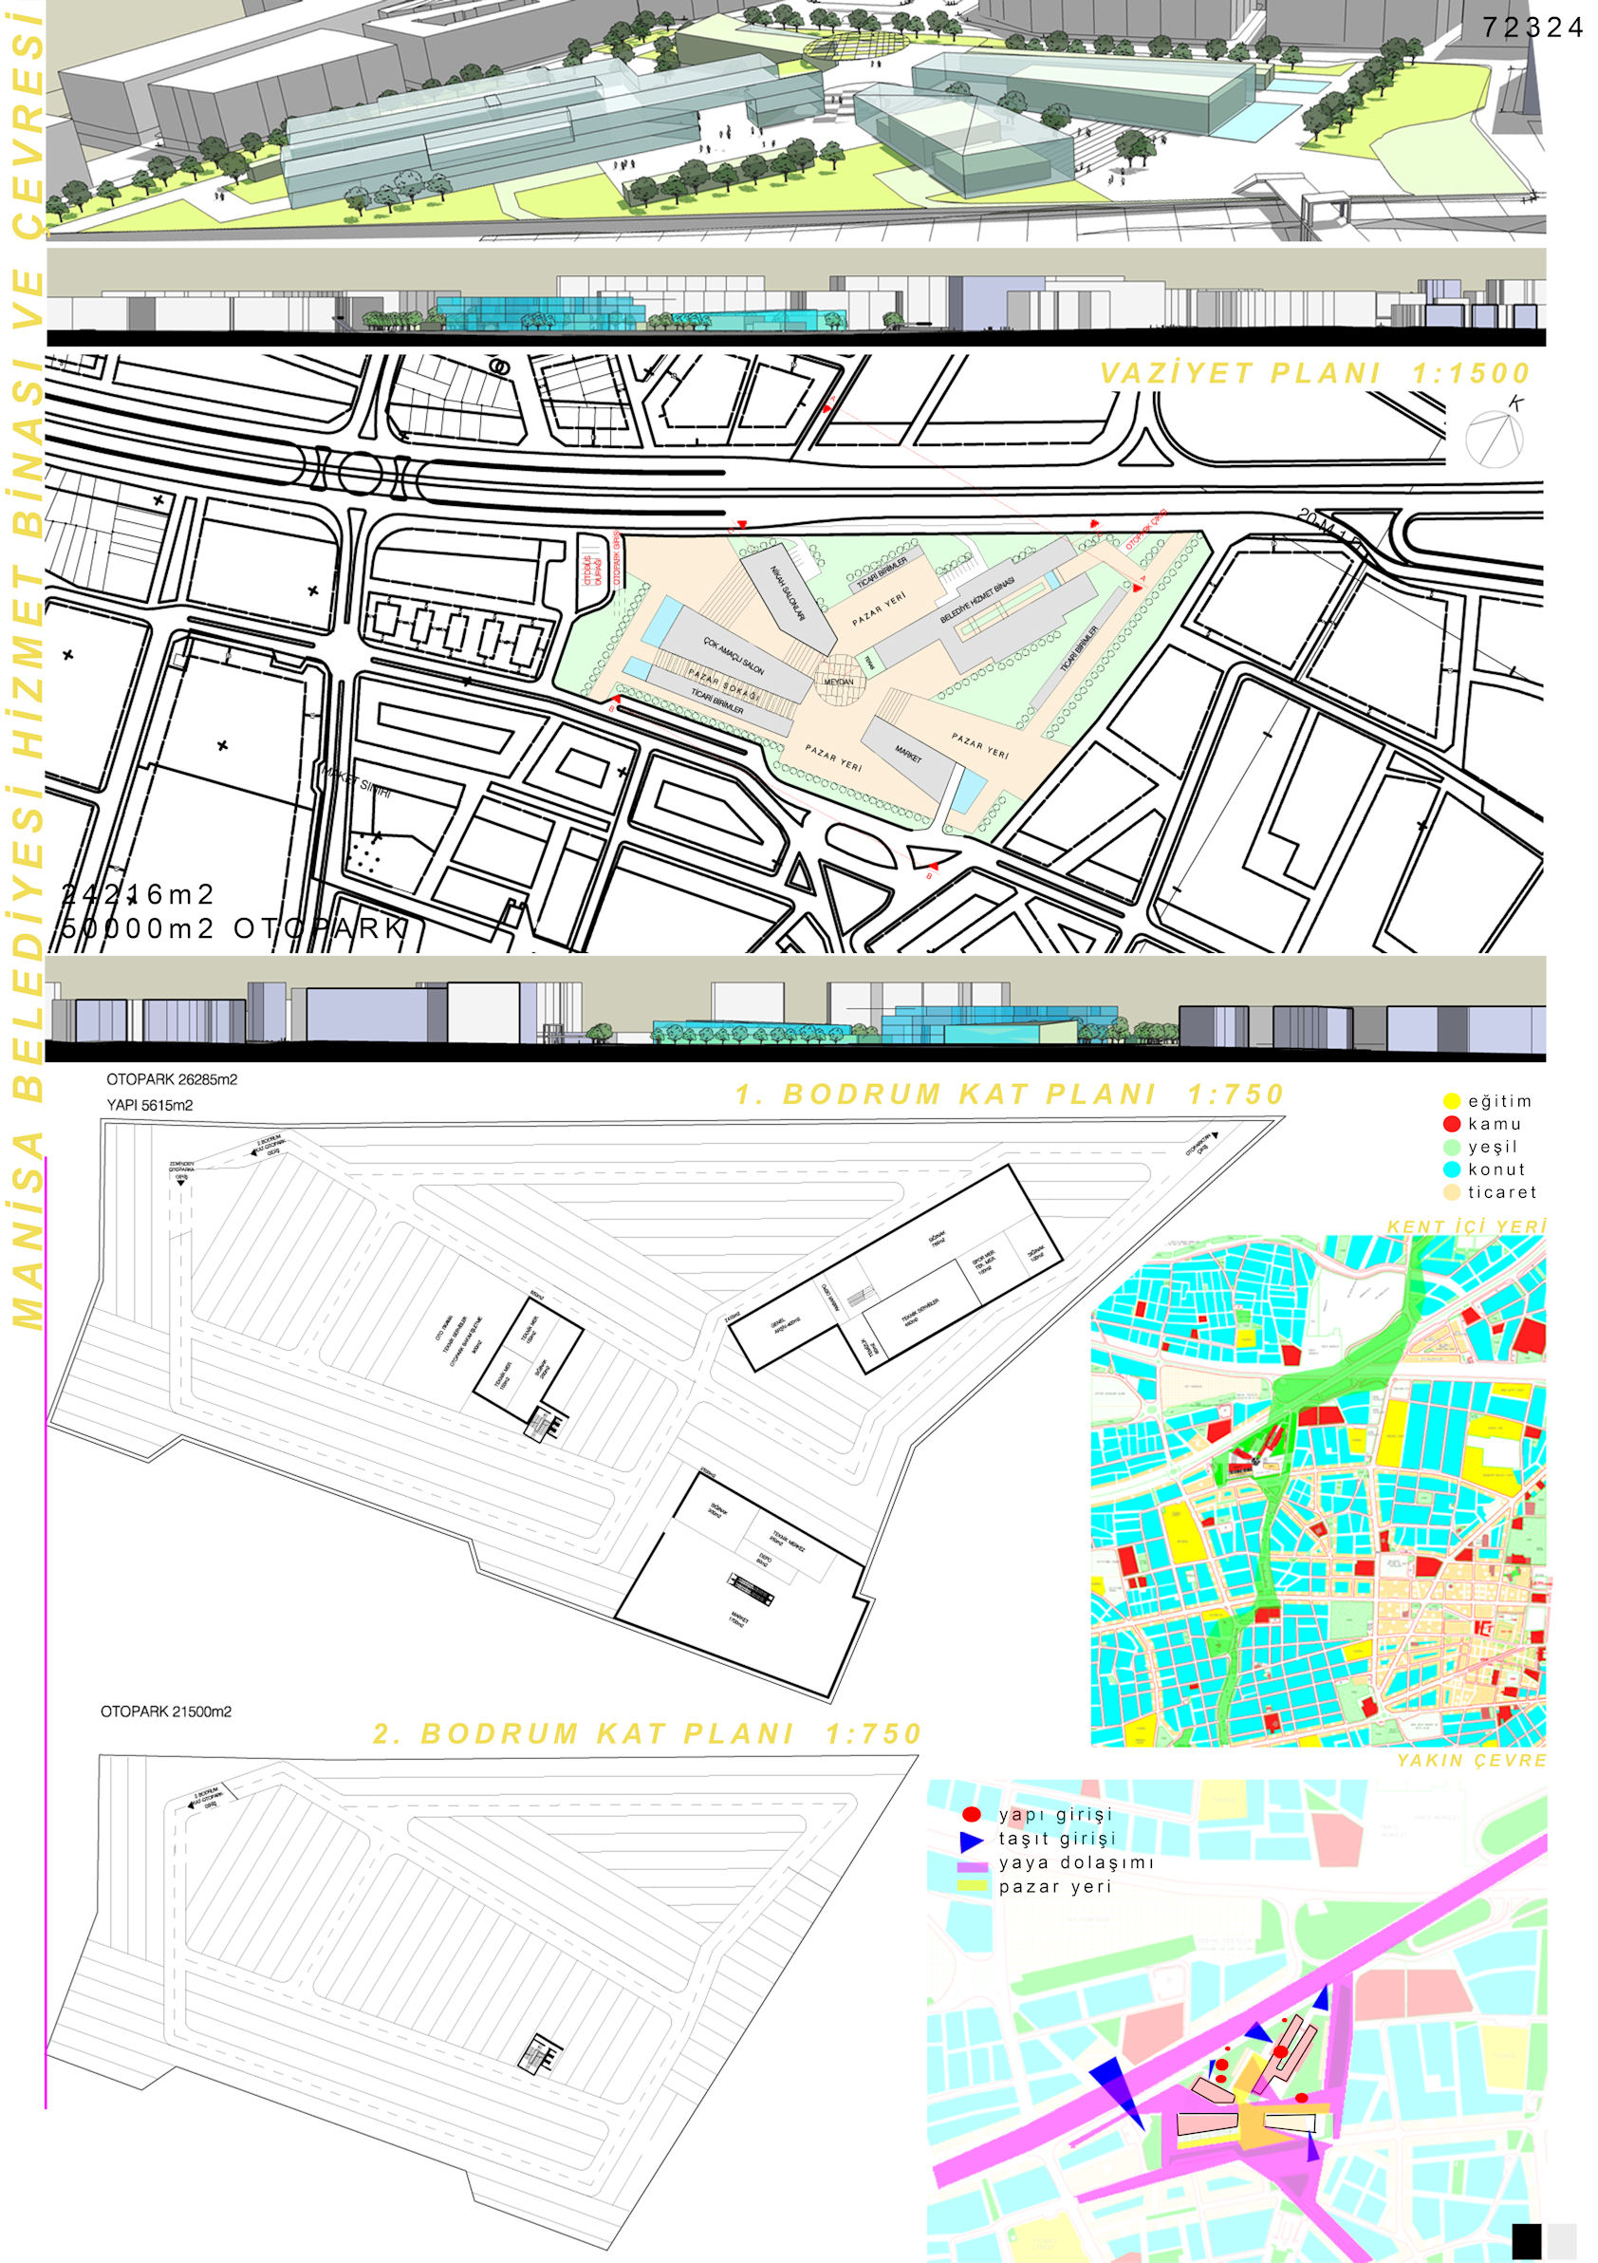Select the black square at bottom right
Screen dimensions: 1598x2263
[x=1526, y=2238]
